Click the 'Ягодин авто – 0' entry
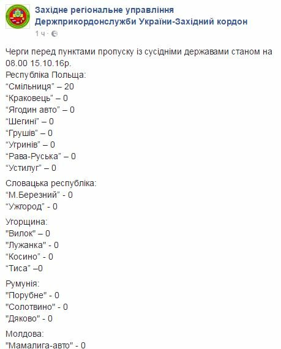Screen dimensions: 281x349 [40, 110]
